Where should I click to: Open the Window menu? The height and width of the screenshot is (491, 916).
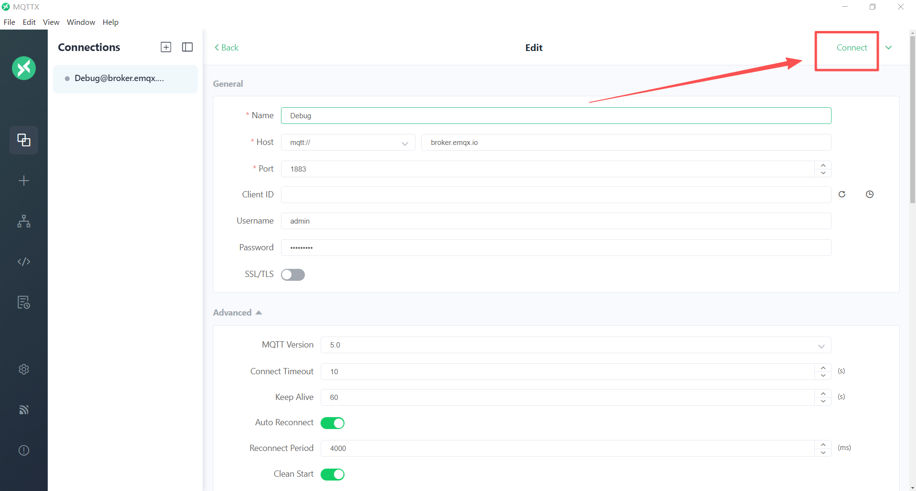point(81,22)
